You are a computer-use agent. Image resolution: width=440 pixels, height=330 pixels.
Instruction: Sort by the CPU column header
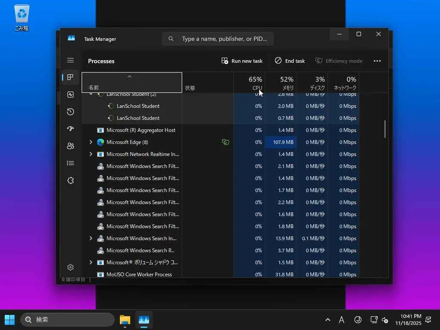pos(249,82)
